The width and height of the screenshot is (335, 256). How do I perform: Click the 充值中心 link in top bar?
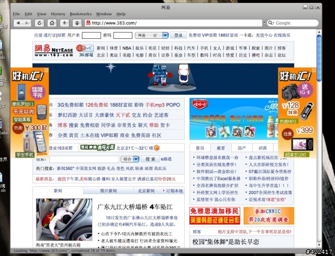pyautogui.click(x=264, y=35)
